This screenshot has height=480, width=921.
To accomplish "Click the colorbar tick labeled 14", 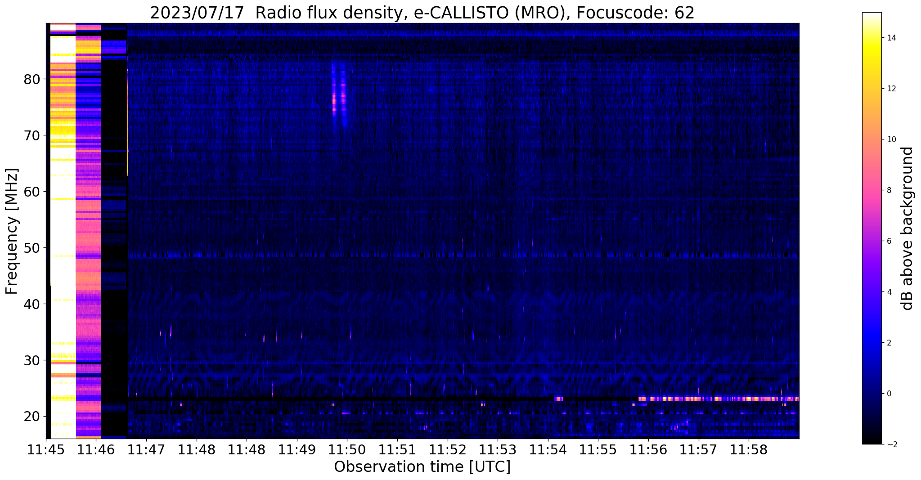I will tap(891, 38).
